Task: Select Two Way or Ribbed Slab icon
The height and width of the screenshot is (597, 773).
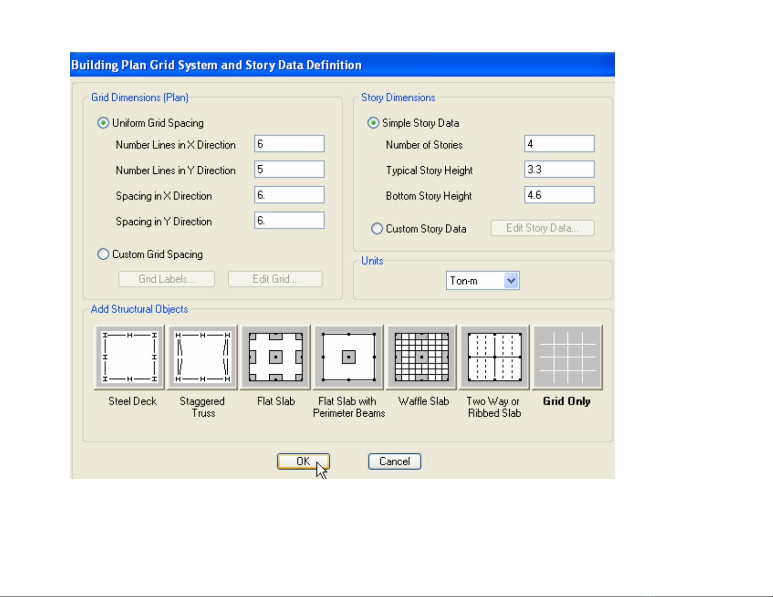Action: pos(495,357)
